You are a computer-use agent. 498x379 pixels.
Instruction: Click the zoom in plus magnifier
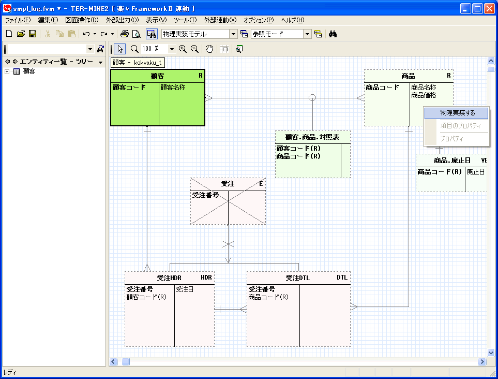click(183, 49)
